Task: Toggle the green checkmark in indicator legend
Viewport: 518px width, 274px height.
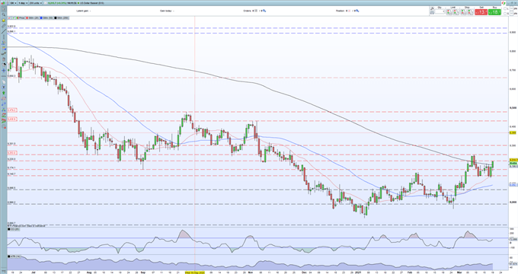Action: pyautogui.click(x=13, y=18)
